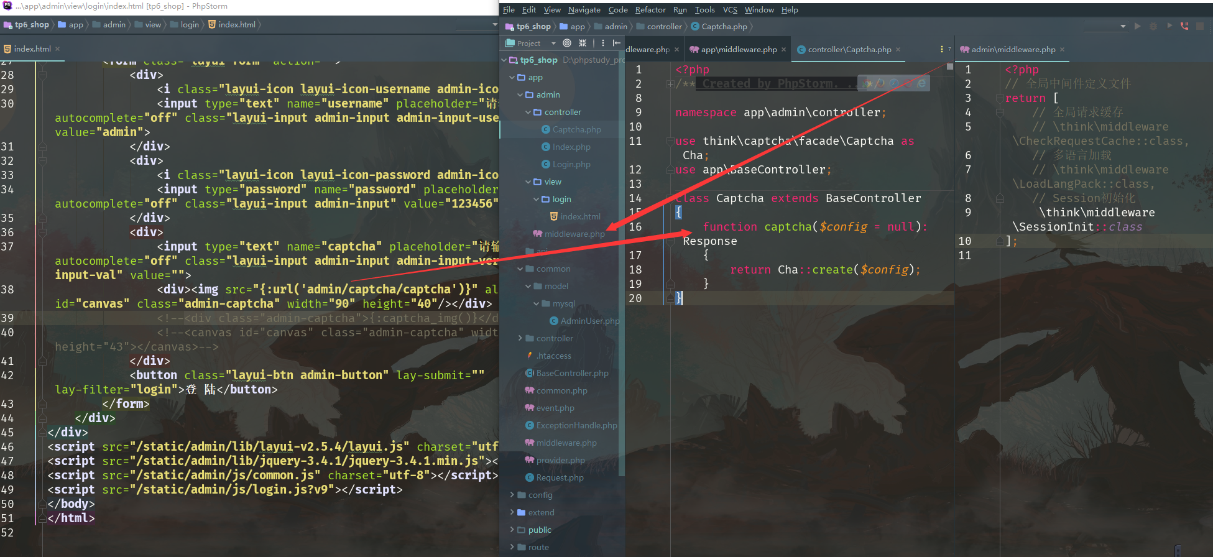Open event.php in project tree
The height and width of the screenshot is (557, 1213).
(555, 408)
